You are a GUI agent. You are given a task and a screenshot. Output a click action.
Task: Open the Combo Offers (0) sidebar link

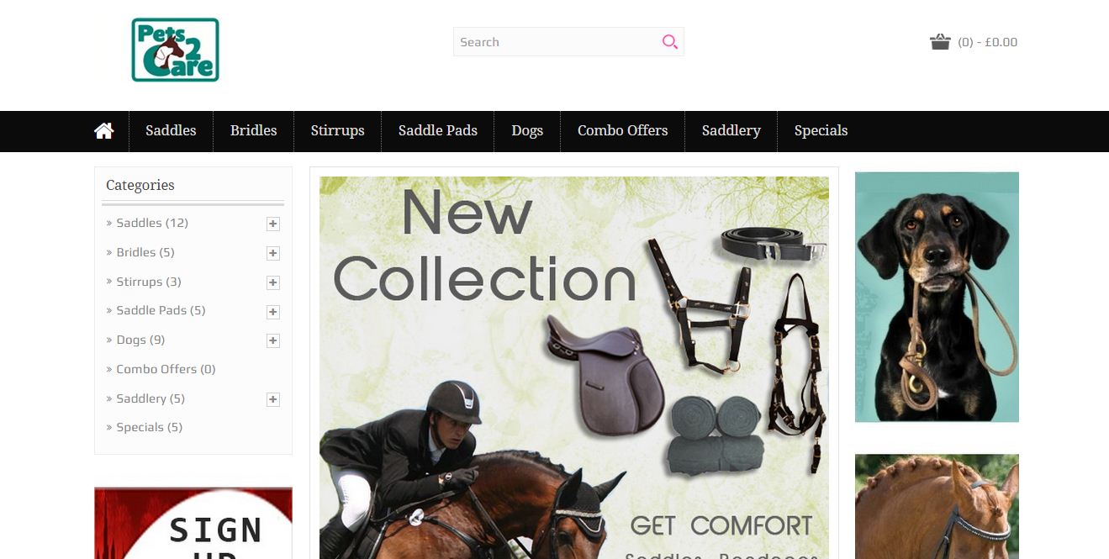[x=166, y=369]
